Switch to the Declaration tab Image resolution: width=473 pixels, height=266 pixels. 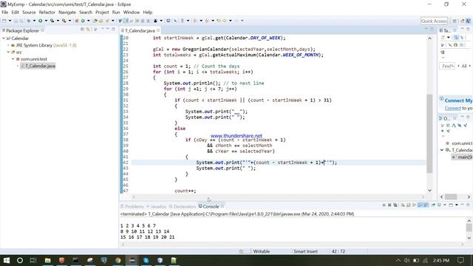click(183, 207)
